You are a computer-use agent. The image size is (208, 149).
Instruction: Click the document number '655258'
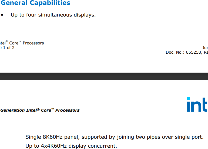(x=193, y=52)
